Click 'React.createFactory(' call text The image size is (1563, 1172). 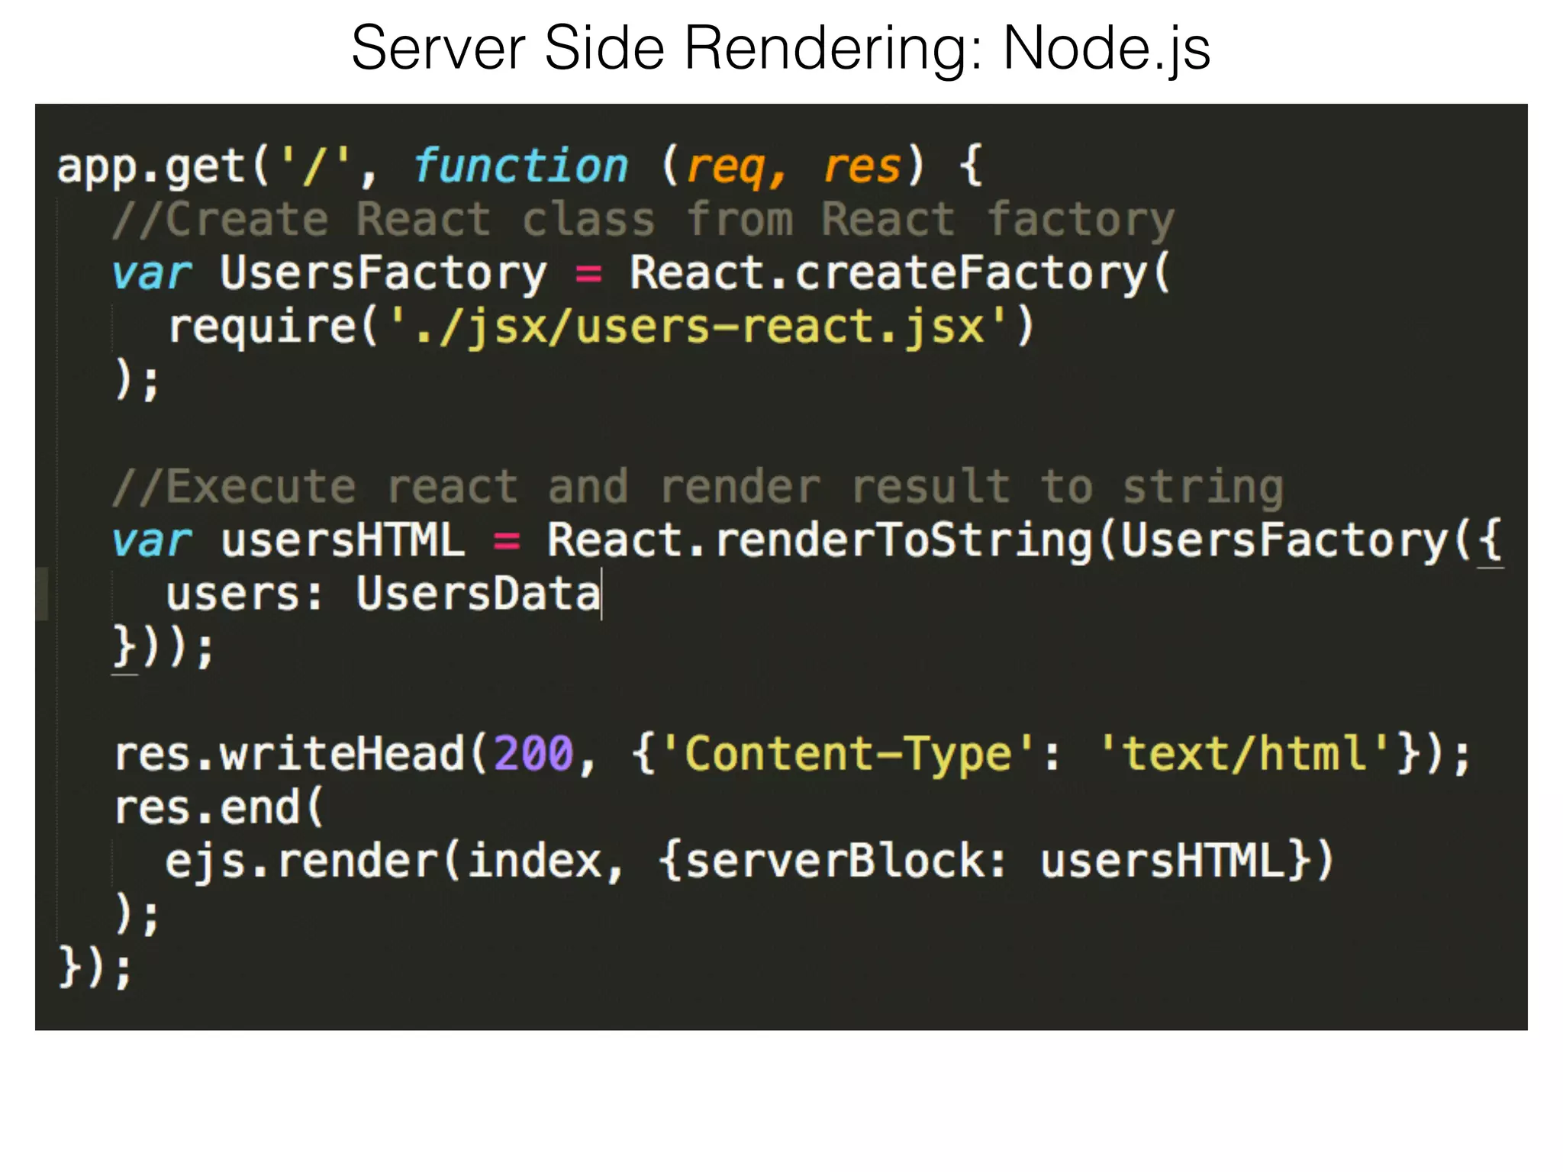point(899,274)
